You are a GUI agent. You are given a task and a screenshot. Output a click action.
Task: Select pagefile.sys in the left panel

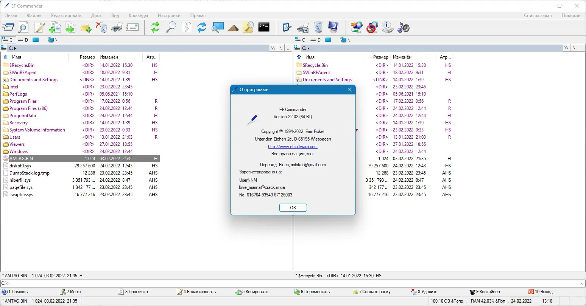[x=21, y=187]
